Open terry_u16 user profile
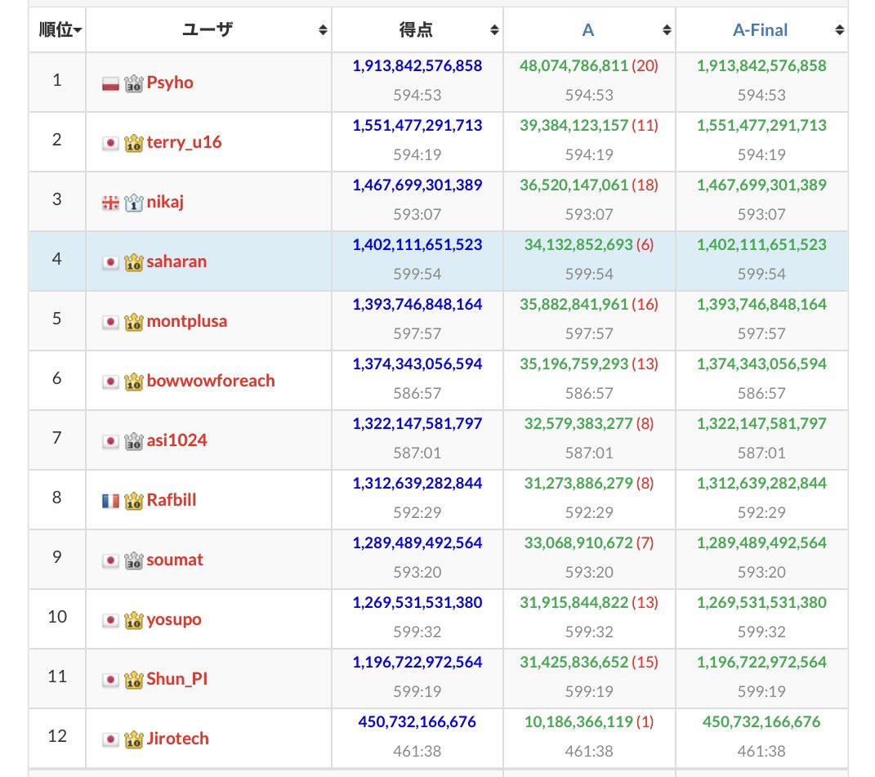 pos(184,142)
